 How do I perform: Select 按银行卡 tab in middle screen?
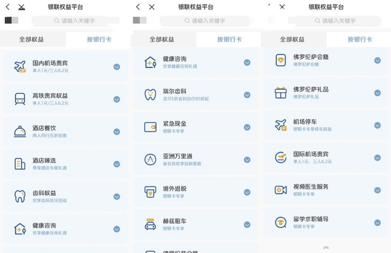[x=228, y=39]
